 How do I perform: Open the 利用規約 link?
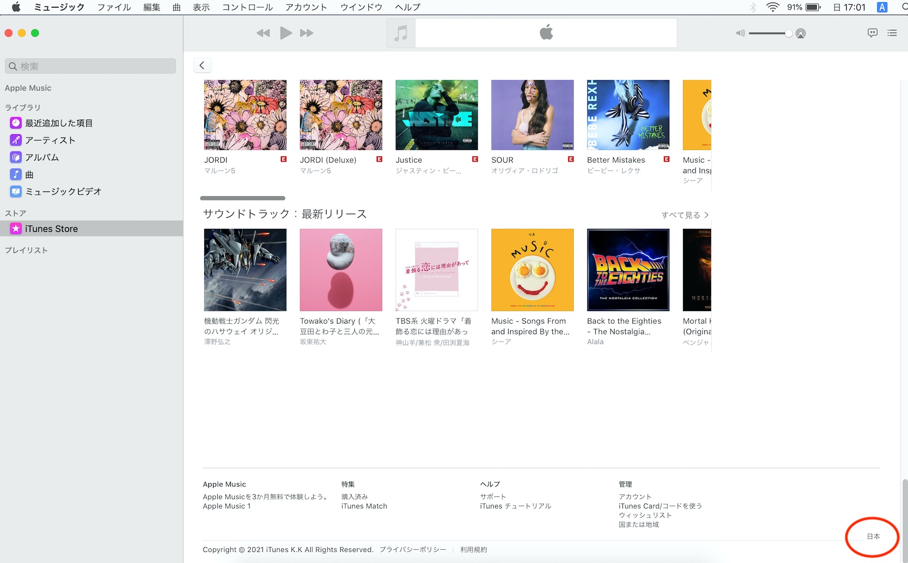[473, 550]
